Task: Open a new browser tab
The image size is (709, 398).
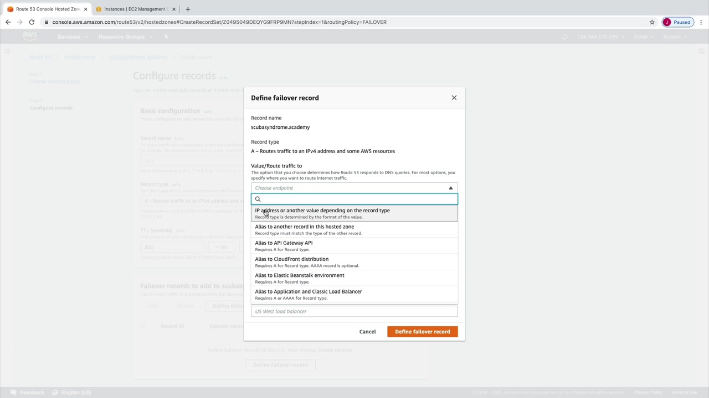Action: (188, 9)
